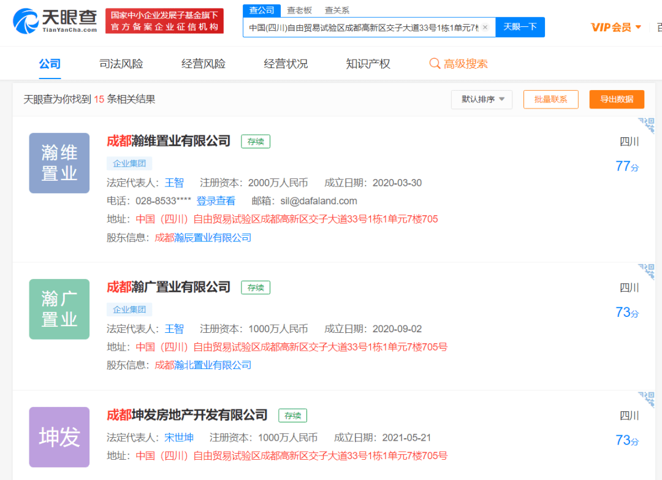Open the 坤发 company logo tile
662x480 pixels.
59,436
